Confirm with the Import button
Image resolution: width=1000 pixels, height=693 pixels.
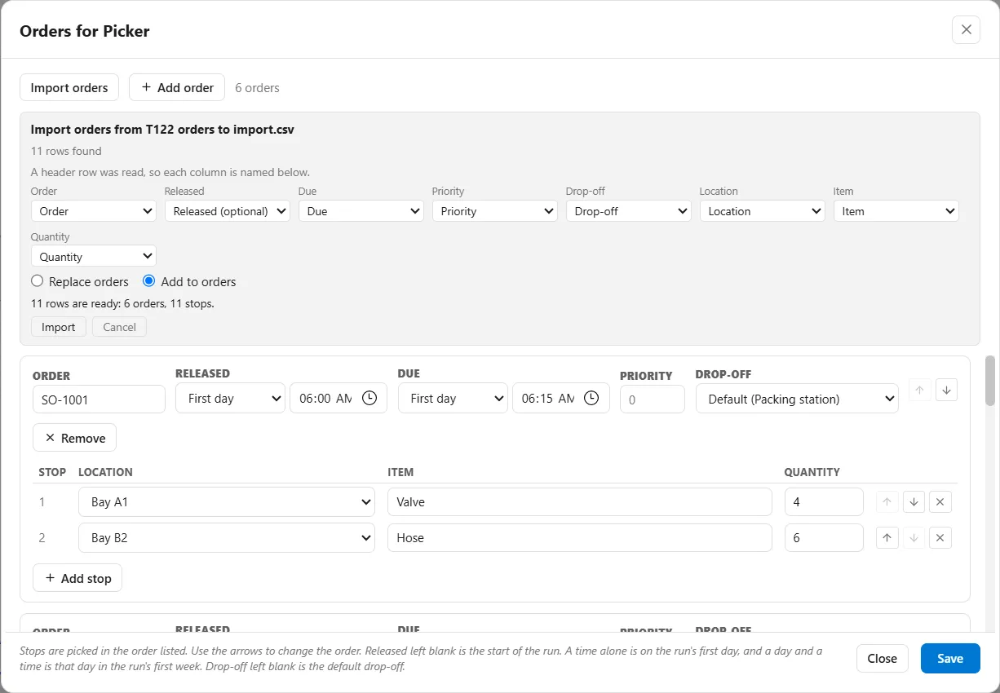(59, 327)
